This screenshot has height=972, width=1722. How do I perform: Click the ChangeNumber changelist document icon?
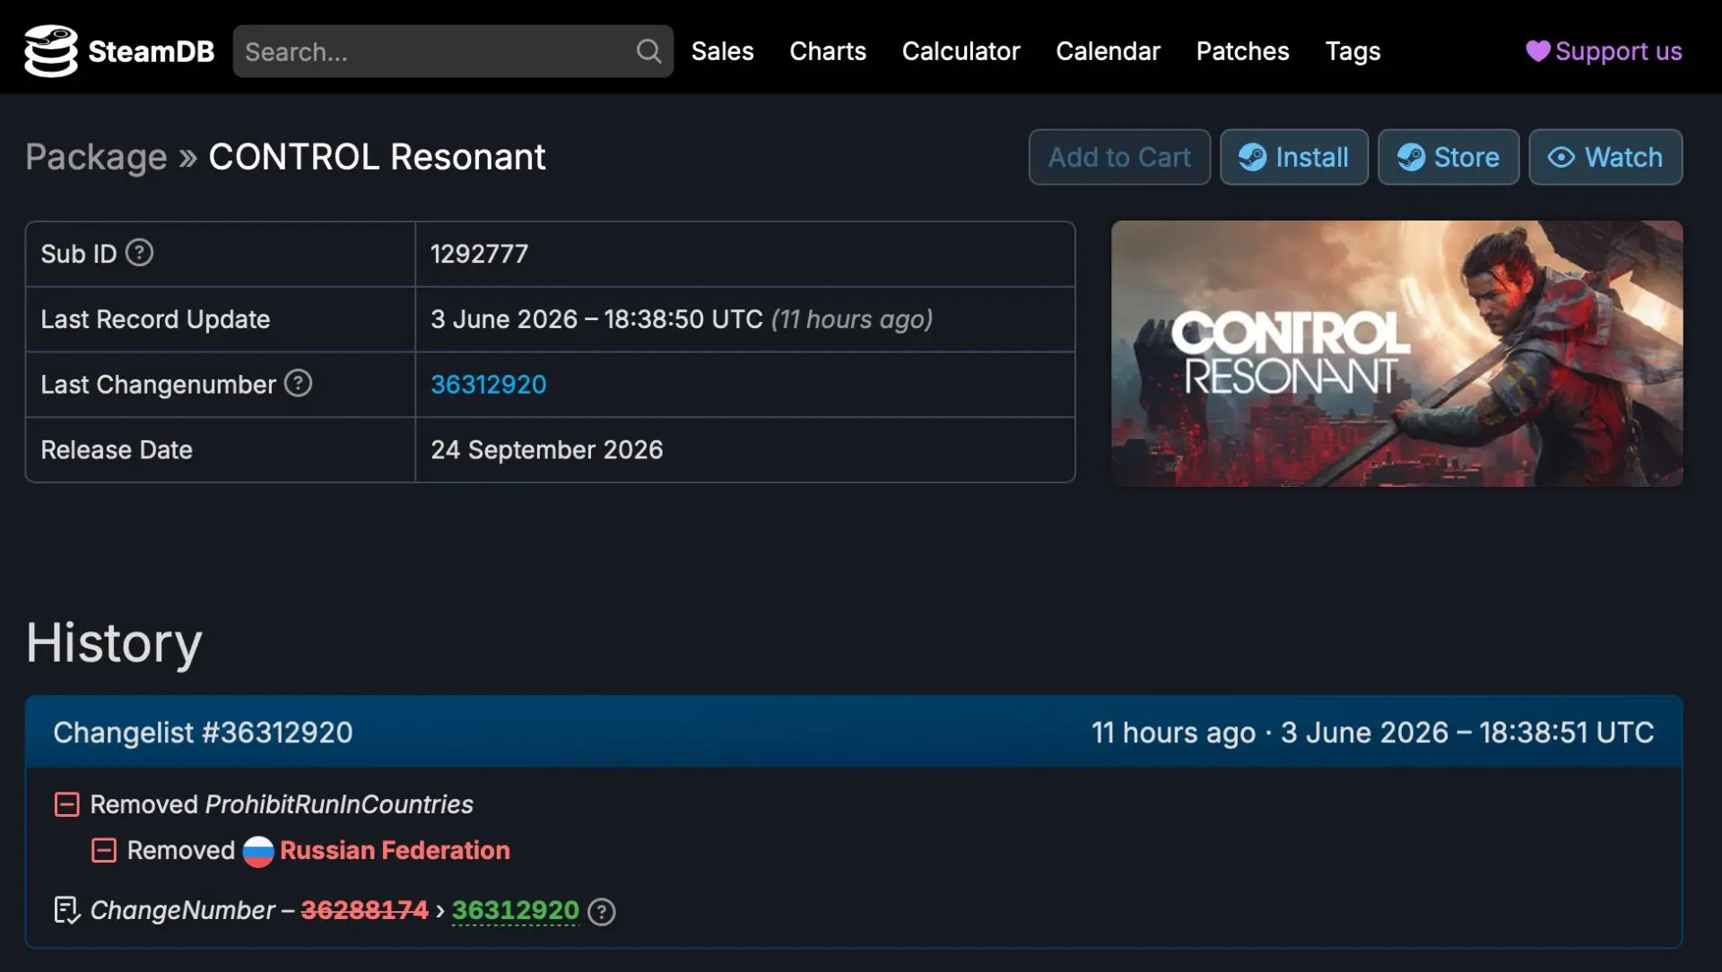tap(67, 910)
